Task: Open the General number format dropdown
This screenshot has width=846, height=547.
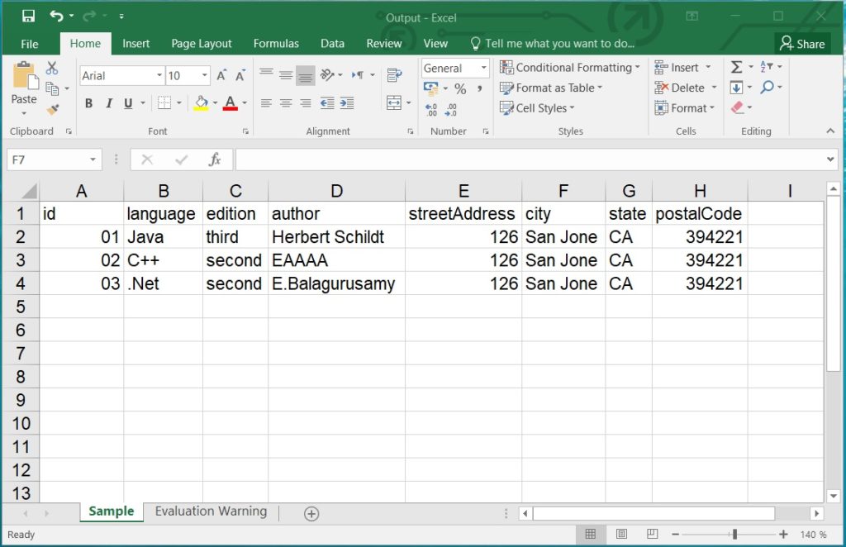Action: (x=484, y=68)
